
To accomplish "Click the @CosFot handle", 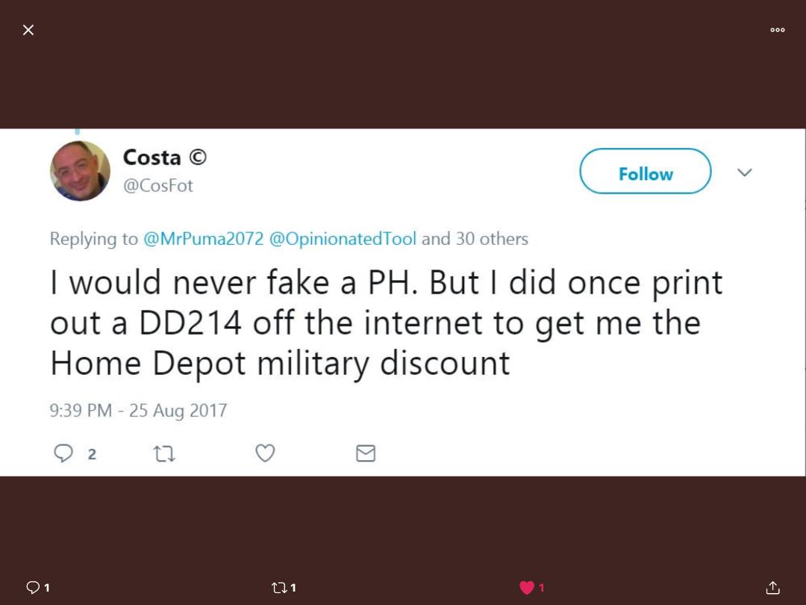I will 157,186.
